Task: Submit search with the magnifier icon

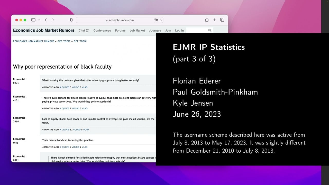Action: tap(210, 30)
